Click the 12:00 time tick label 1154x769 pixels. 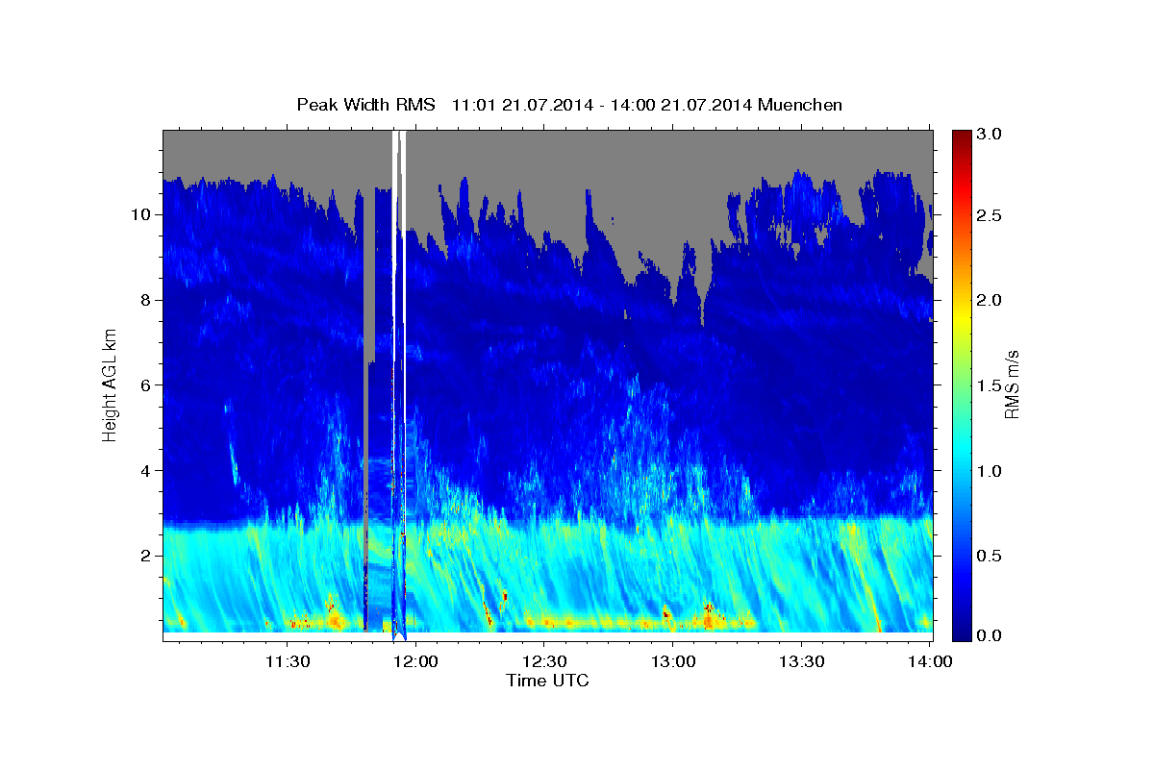pyautogui.click(x=415, y=661)
